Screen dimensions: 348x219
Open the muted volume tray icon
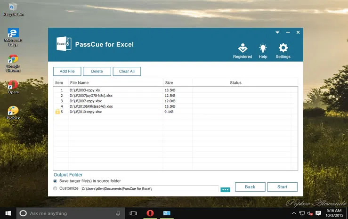tap(310, 213)
